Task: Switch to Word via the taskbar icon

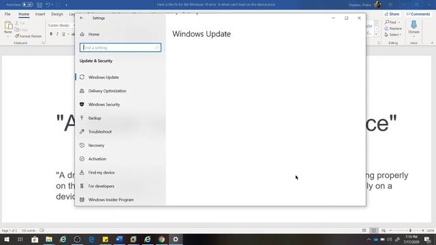Action: point(119,239)
